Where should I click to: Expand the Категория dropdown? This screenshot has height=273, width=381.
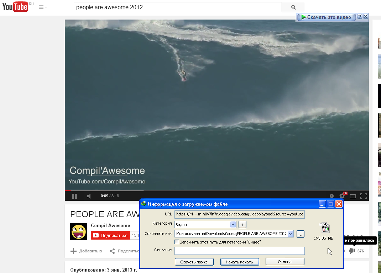[233, 224]
